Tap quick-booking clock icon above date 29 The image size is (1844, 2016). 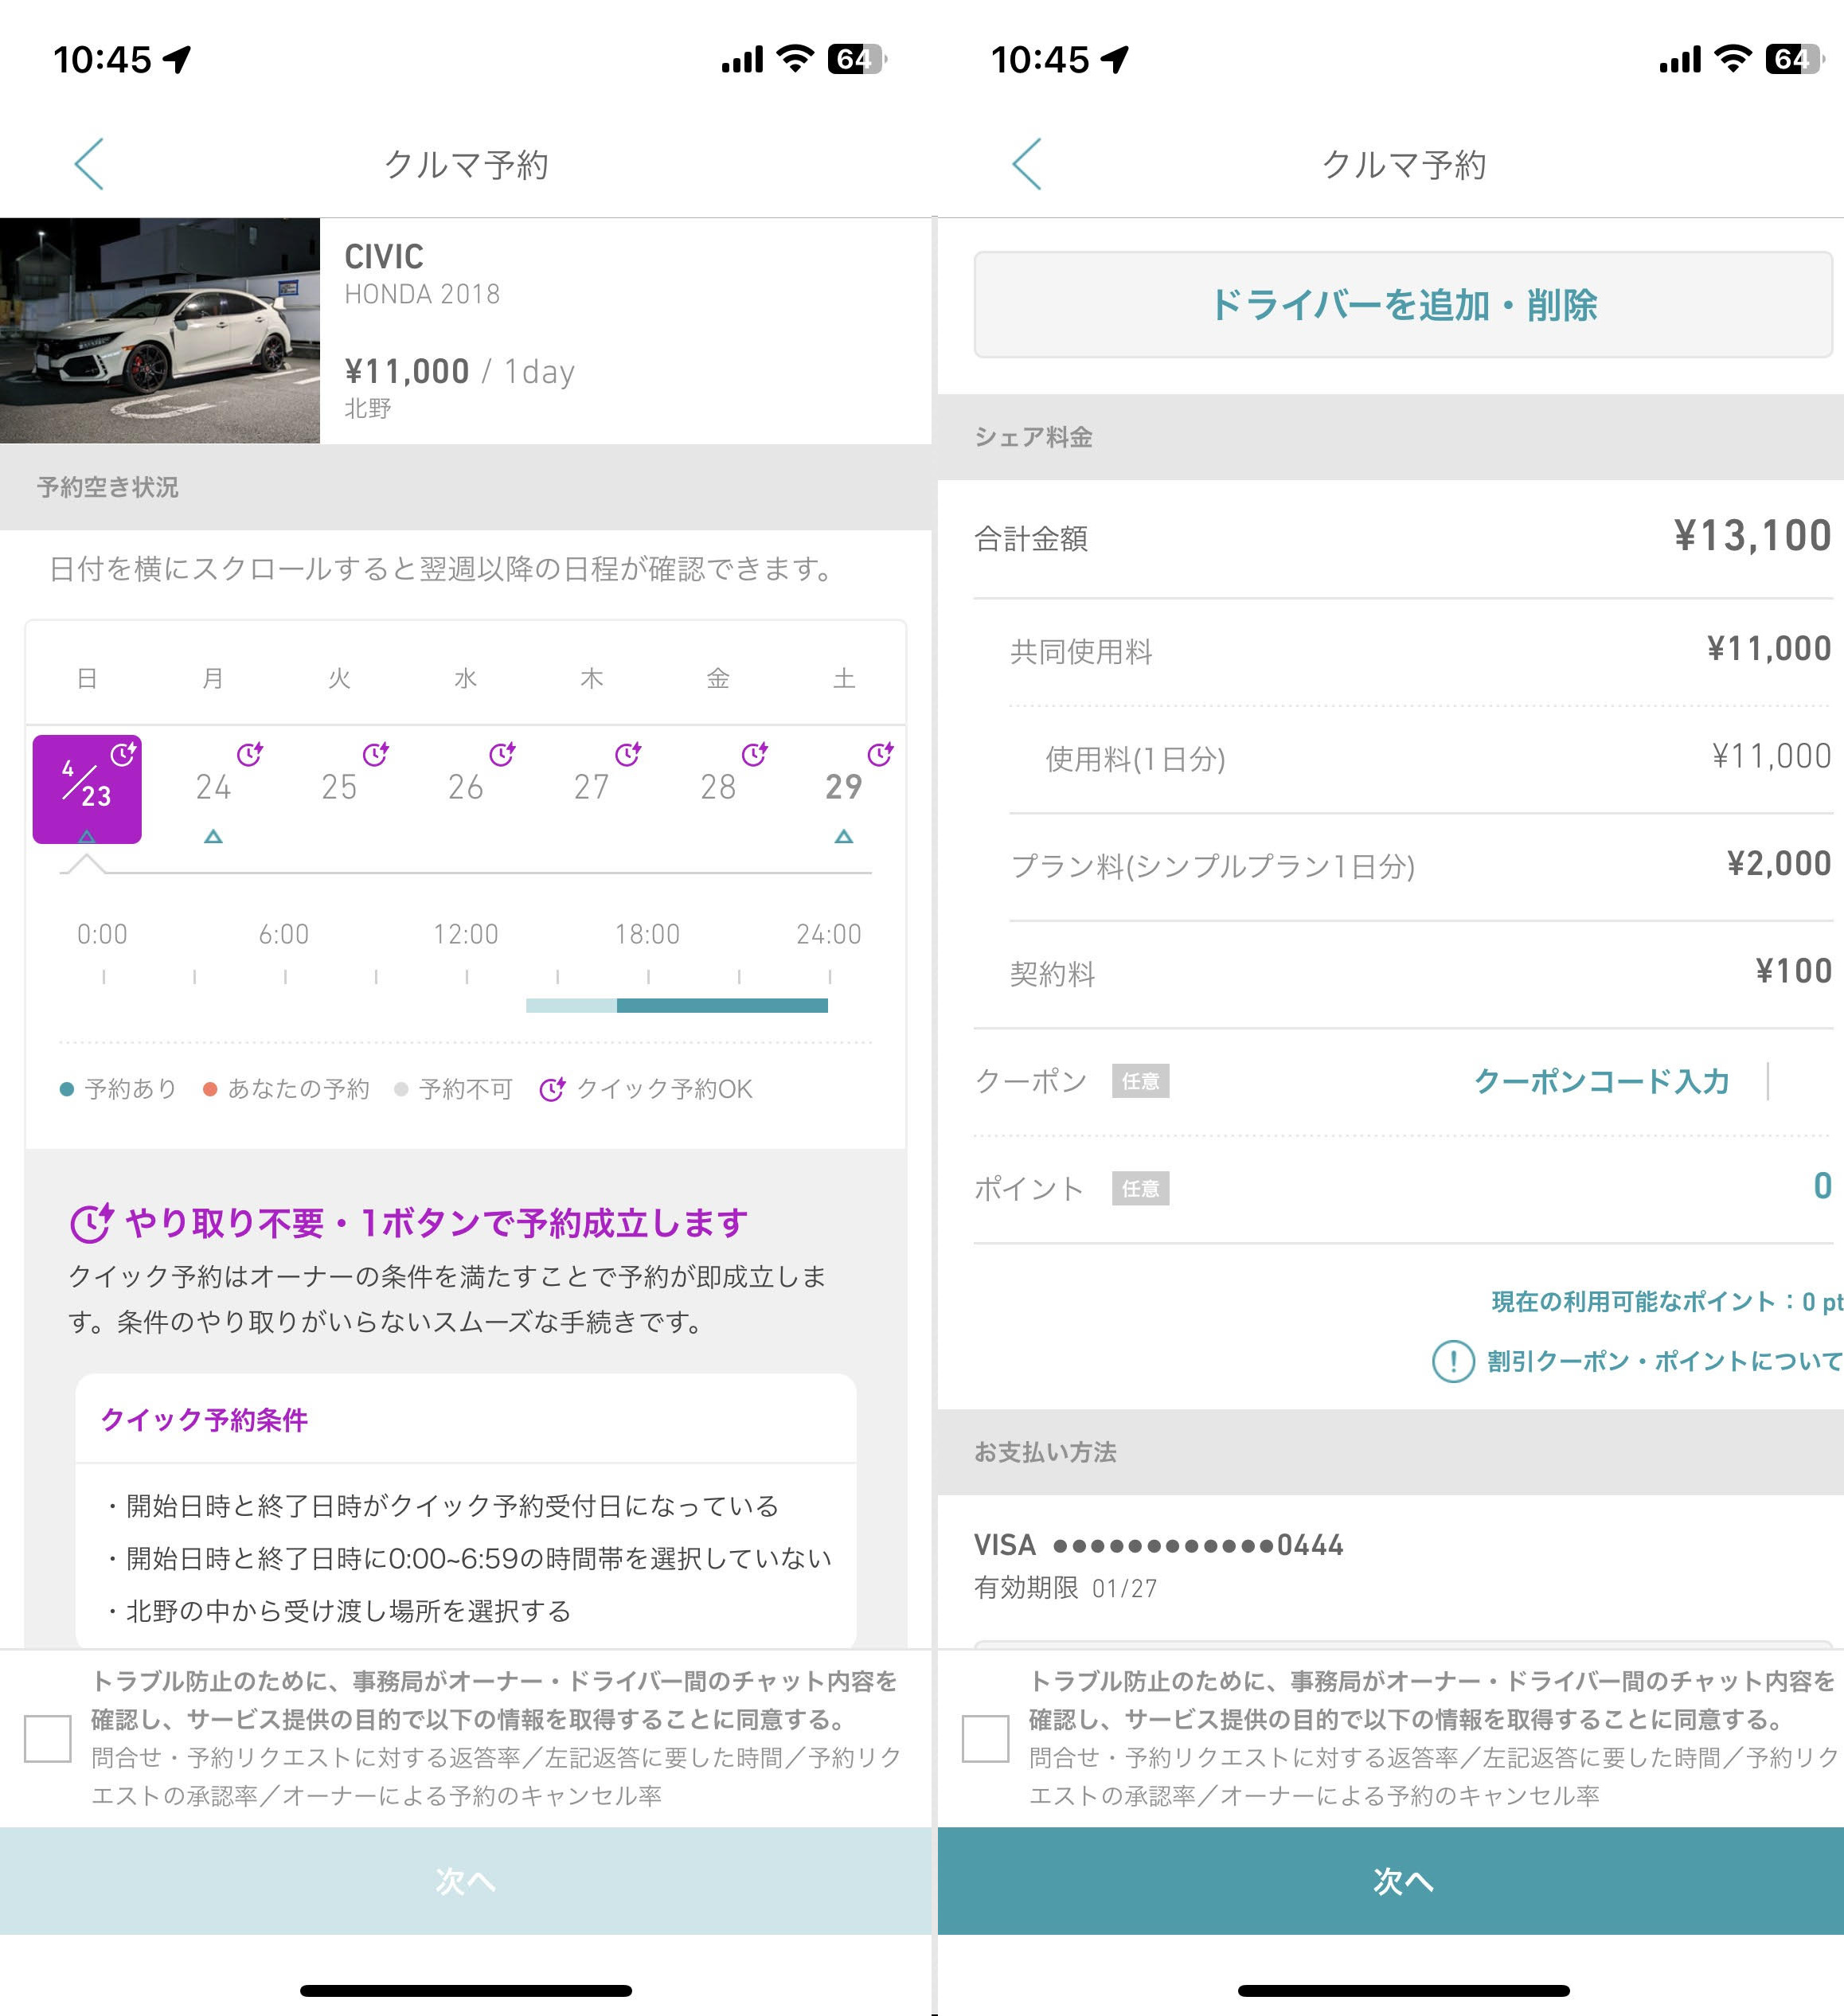click(881, 754)
